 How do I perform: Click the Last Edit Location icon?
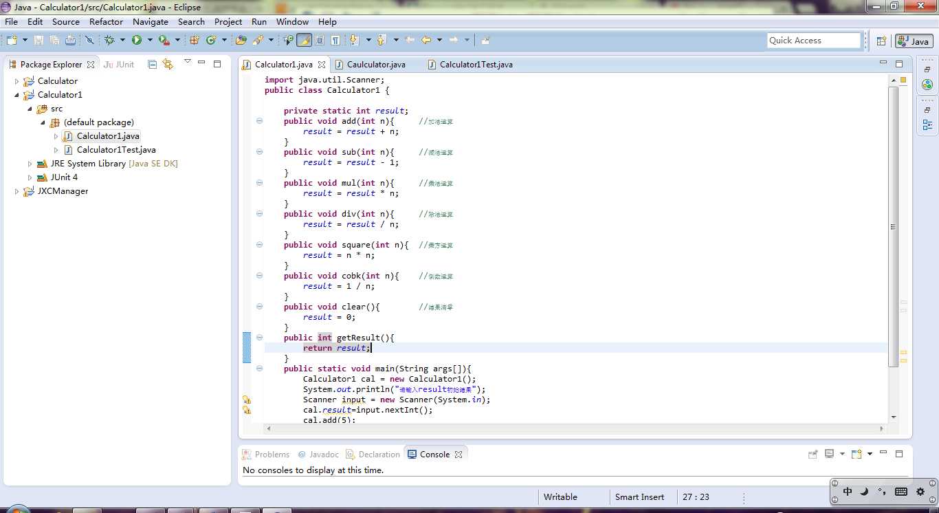click(410, 40)
